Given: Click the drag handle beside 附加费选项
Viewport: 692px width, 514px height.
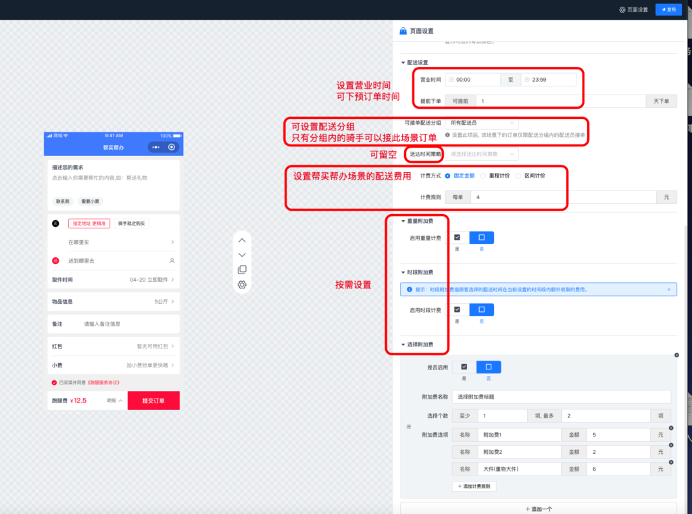Looking at the screenshot, I should pyautogui.click(x=409, y=426).
